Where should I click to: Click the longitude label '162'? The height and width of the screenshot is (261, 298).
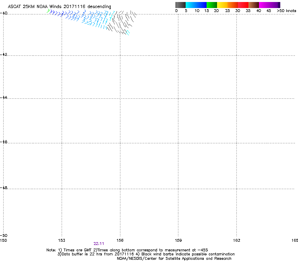coord(237,241)
